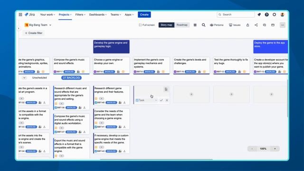Open the Dashboards dropdown
Image resolution: width=304 pixels, height=171 pixels.
point(98,15)
